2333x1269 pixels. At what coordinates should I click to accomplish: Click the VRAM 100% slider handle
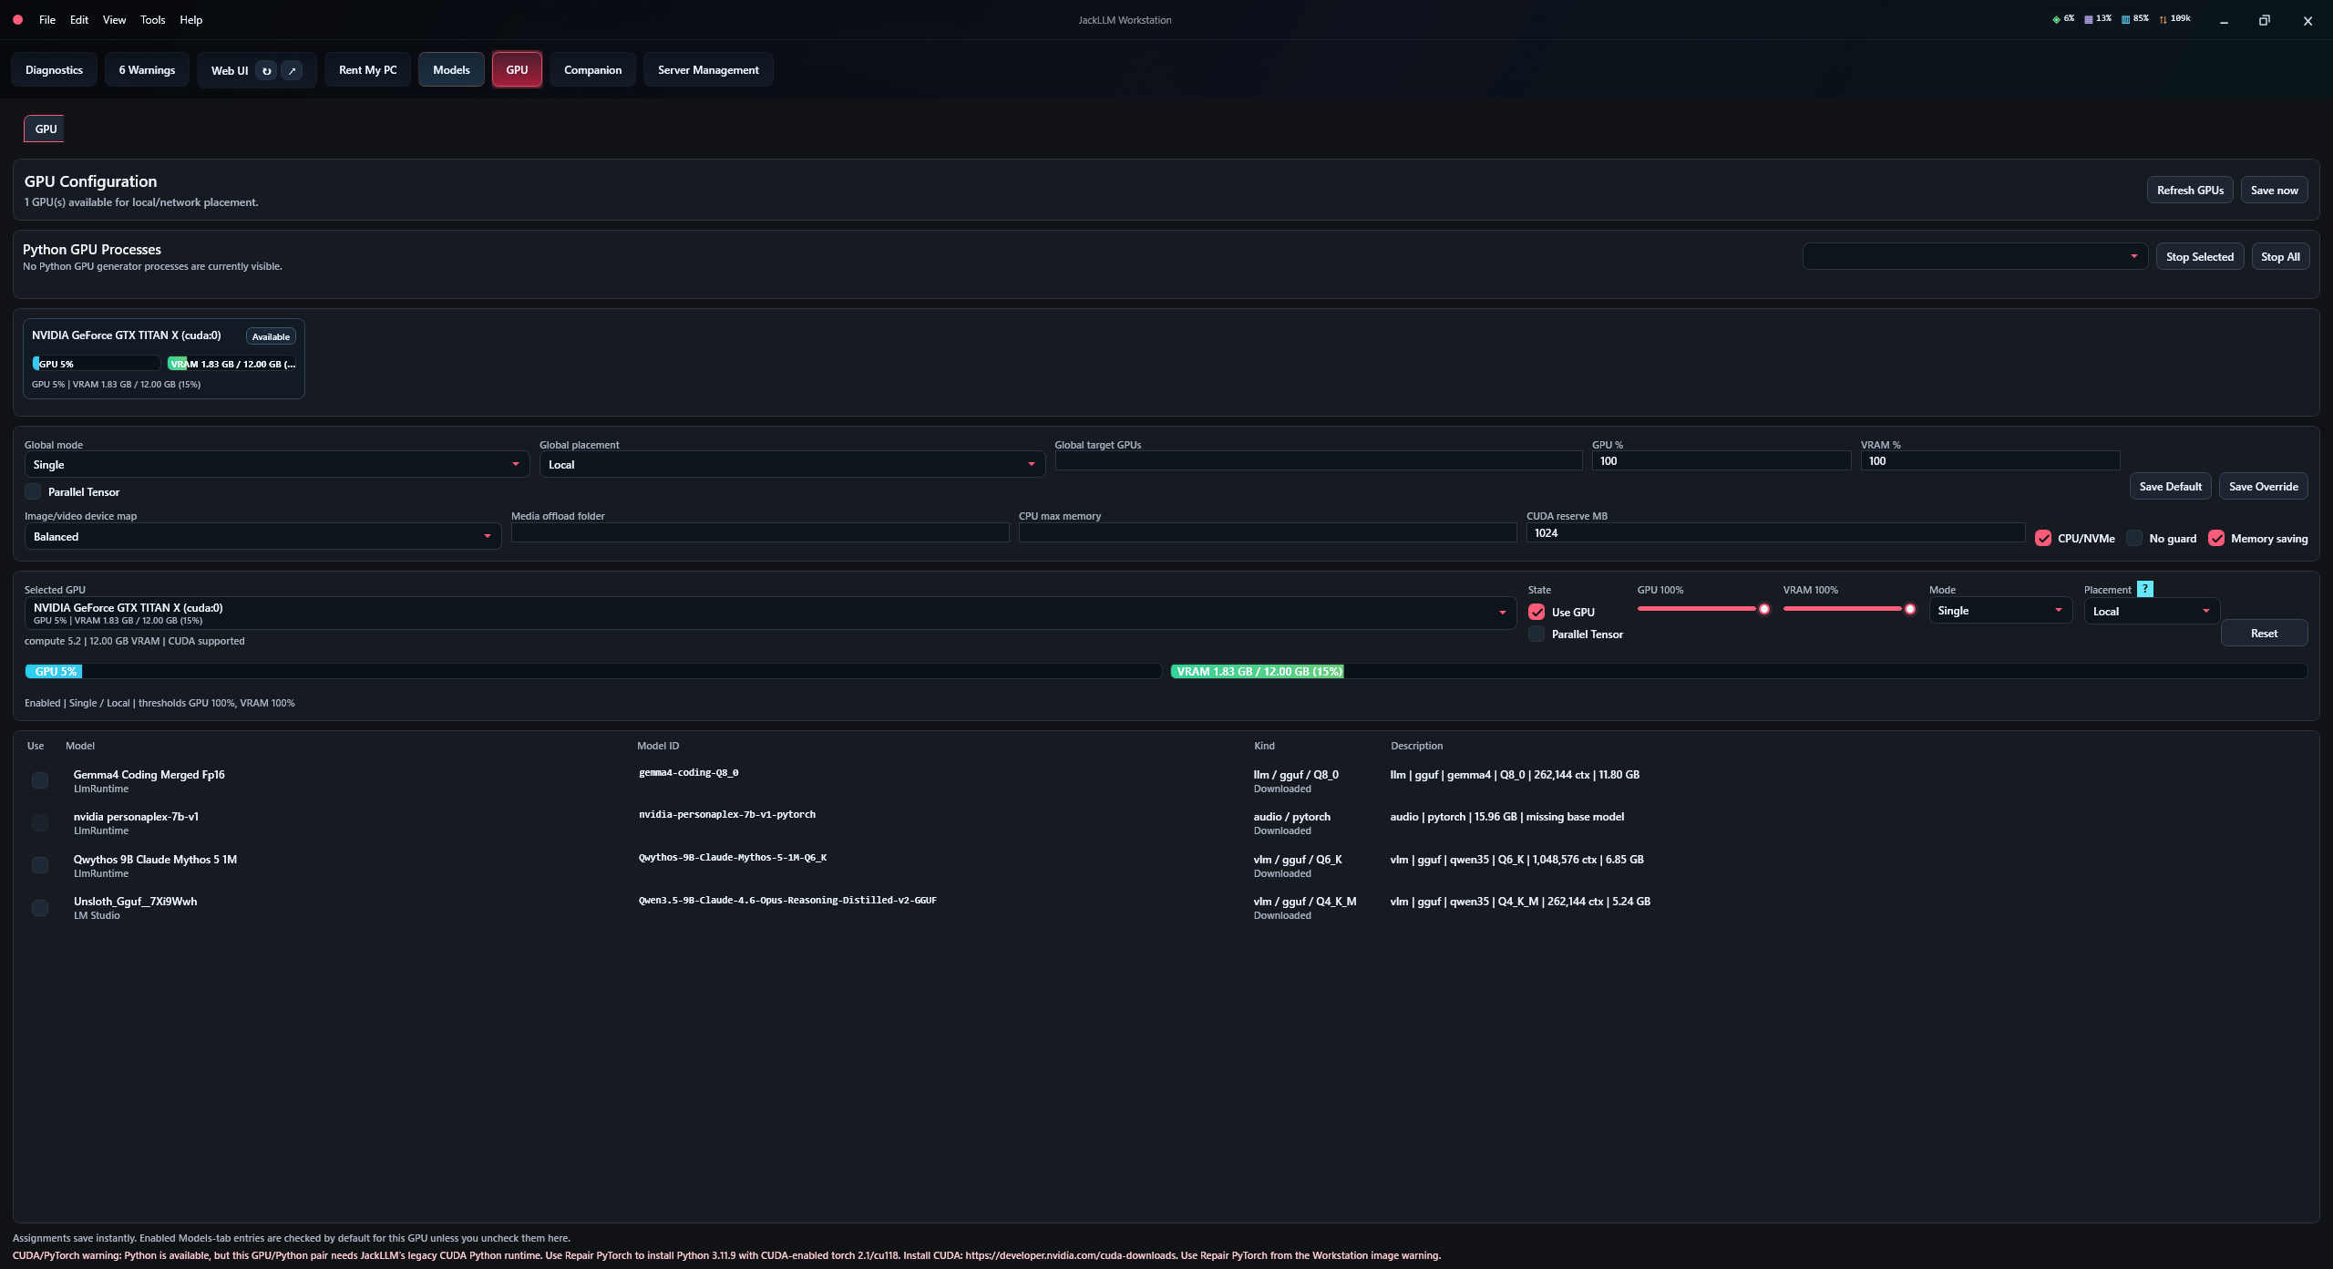click(x=1910, y=609)
